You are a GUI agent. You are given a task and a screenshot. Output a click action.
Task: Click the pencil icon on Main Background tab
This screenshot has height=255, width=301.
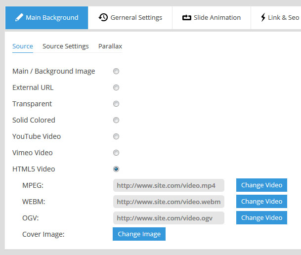click(19, 17)
